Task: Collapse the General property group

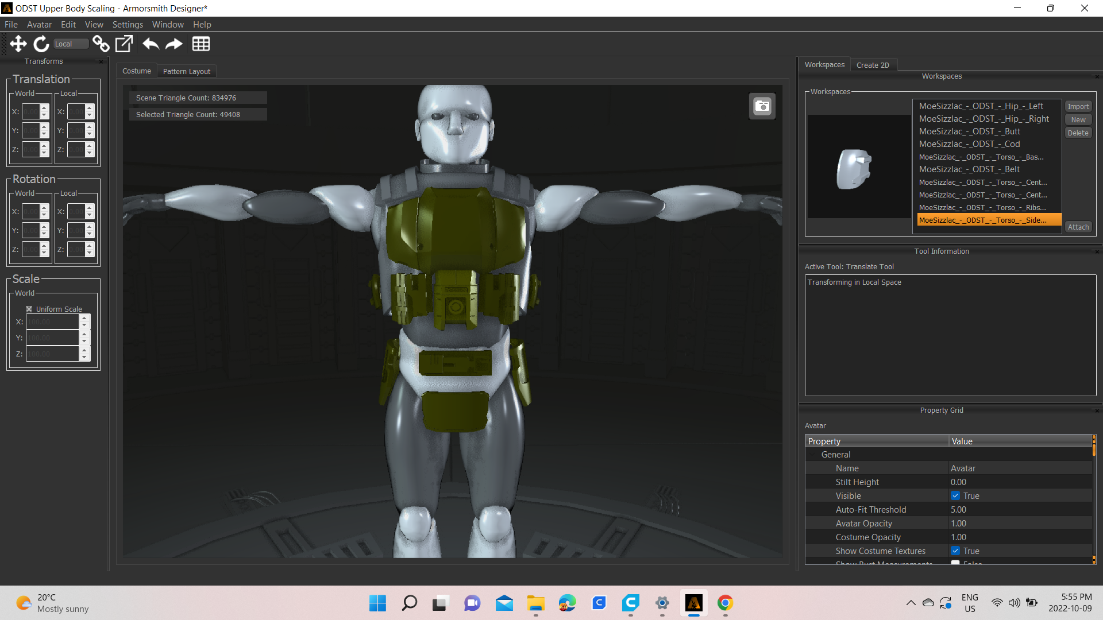Action: [x=813, y=455]
